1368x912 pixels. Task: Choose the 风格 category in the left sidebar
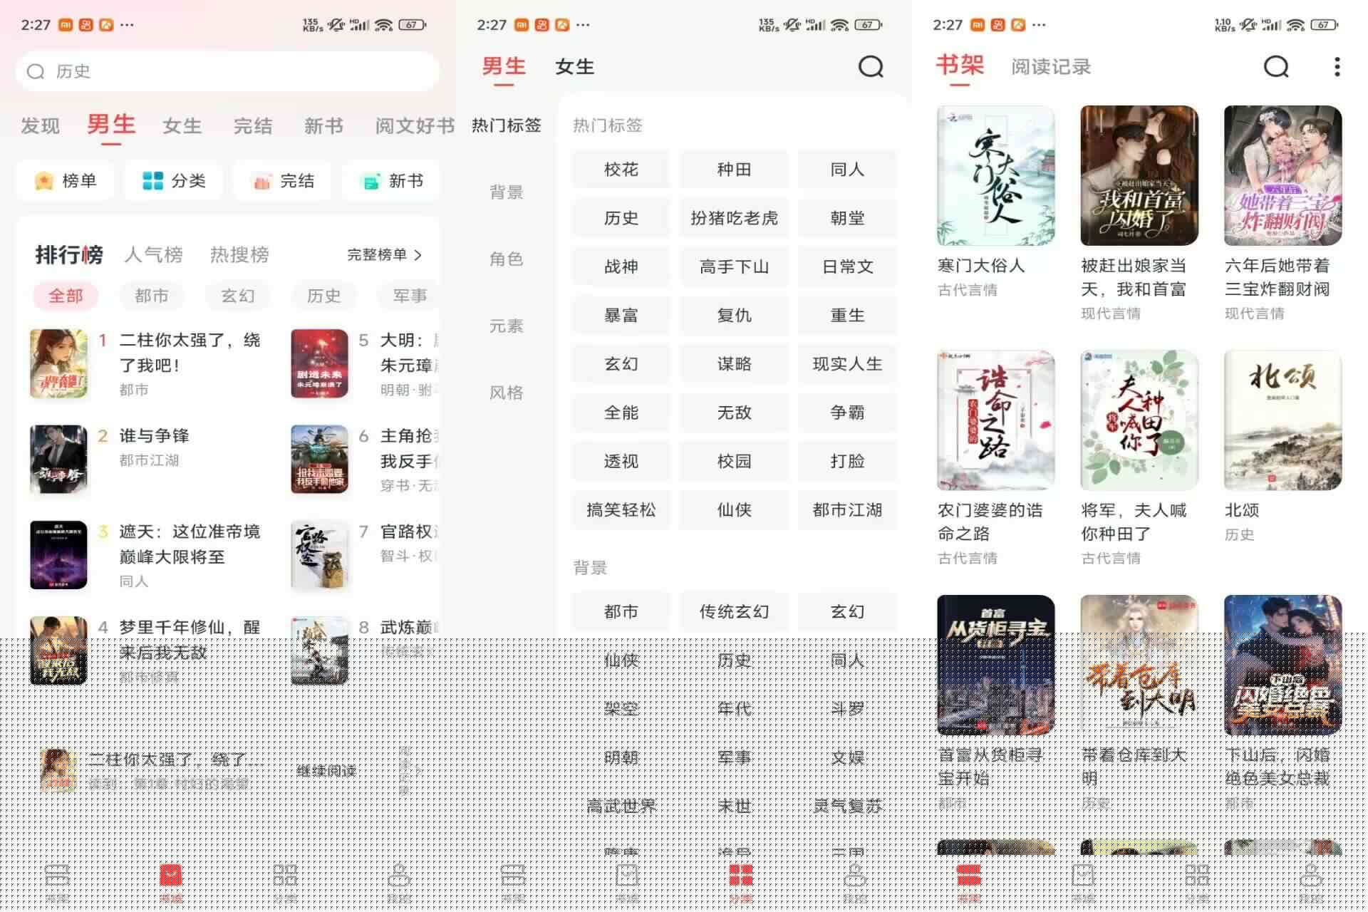coord(507,393)
